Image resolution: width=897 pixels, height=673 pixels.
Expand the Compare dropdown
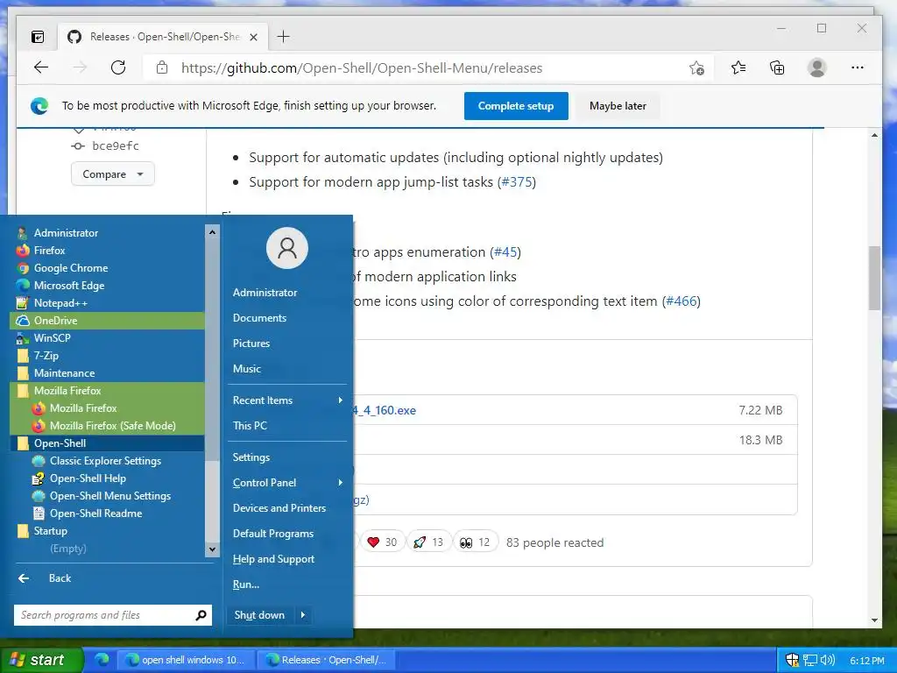click(x=113, y=174)
